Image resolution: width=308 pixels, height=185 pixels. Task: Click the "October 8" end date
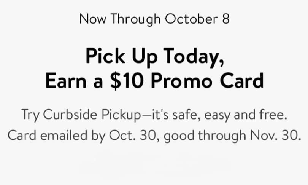pyautogui.click(x=201, y=19)
